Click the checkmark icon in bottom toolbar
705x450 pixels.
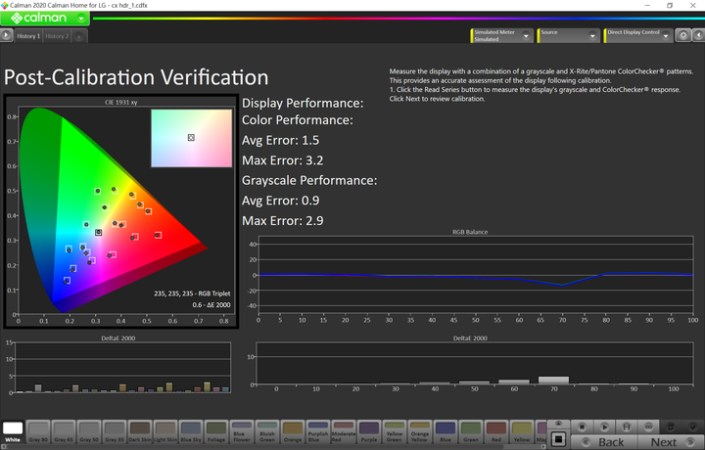[693, 427]
